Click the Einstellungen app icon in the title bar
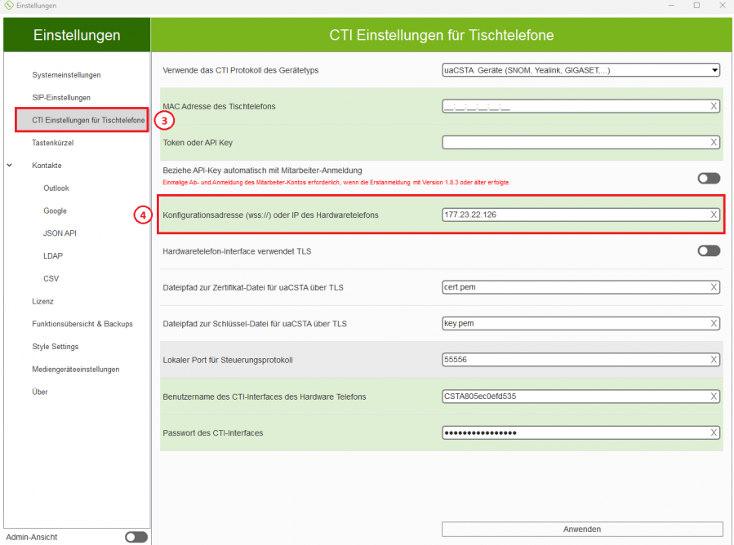The image size is (734, 545). coord(8,6)
